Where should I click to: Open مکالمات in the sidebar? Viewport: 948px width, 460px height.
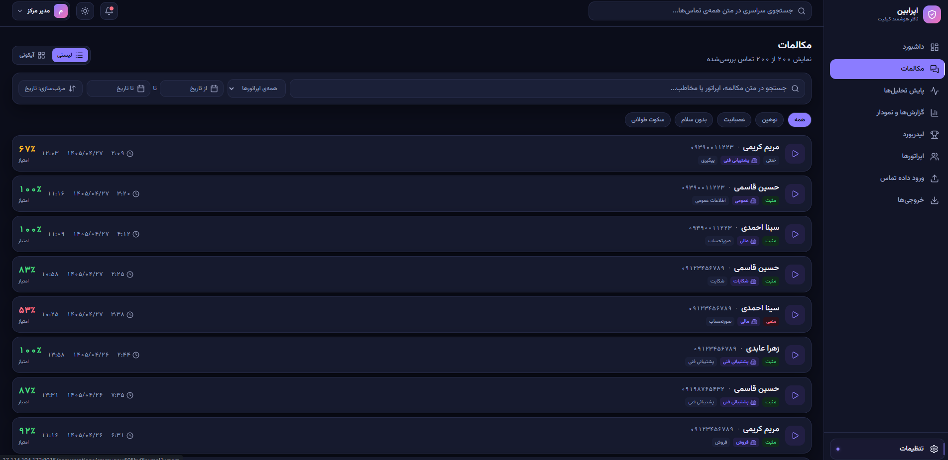(887, 69)
